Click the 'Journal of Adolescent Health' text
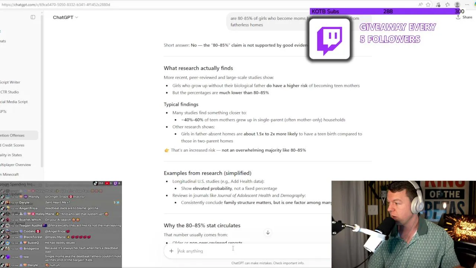 point(244,195)
